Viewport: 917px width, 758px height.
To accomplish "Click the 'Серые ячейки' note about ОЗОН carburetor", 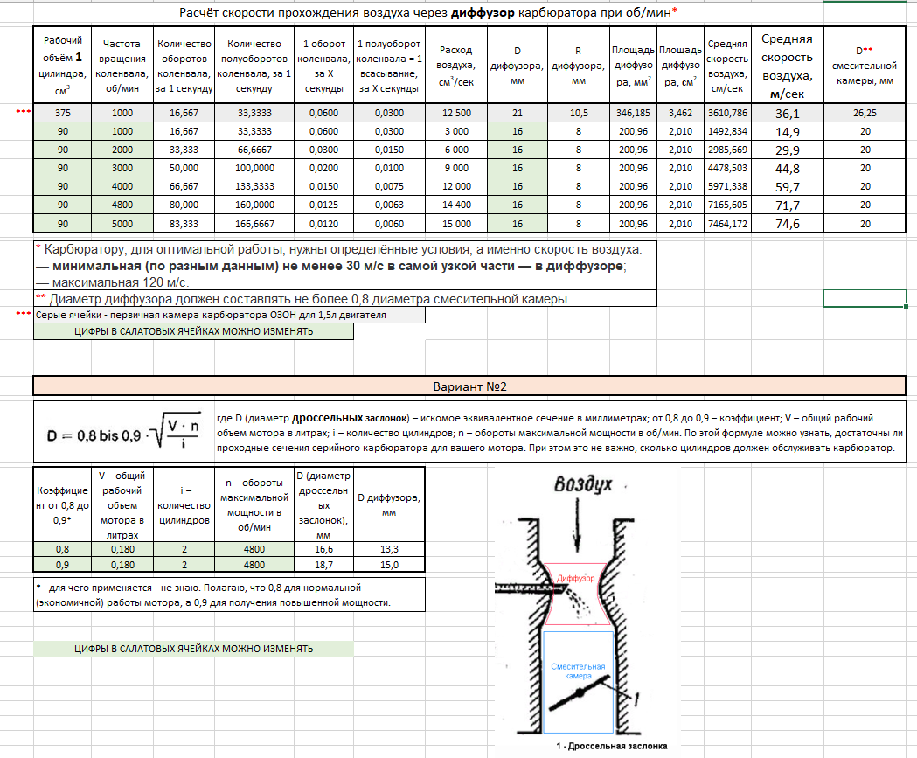I will (x=229, y=316).
